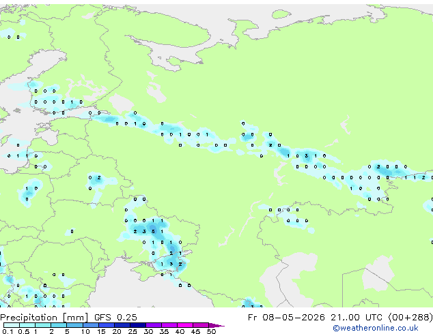Screen dimensions: 433x334
Task: Click the 'Precipitation [mm]' title text
Action: 44,318
